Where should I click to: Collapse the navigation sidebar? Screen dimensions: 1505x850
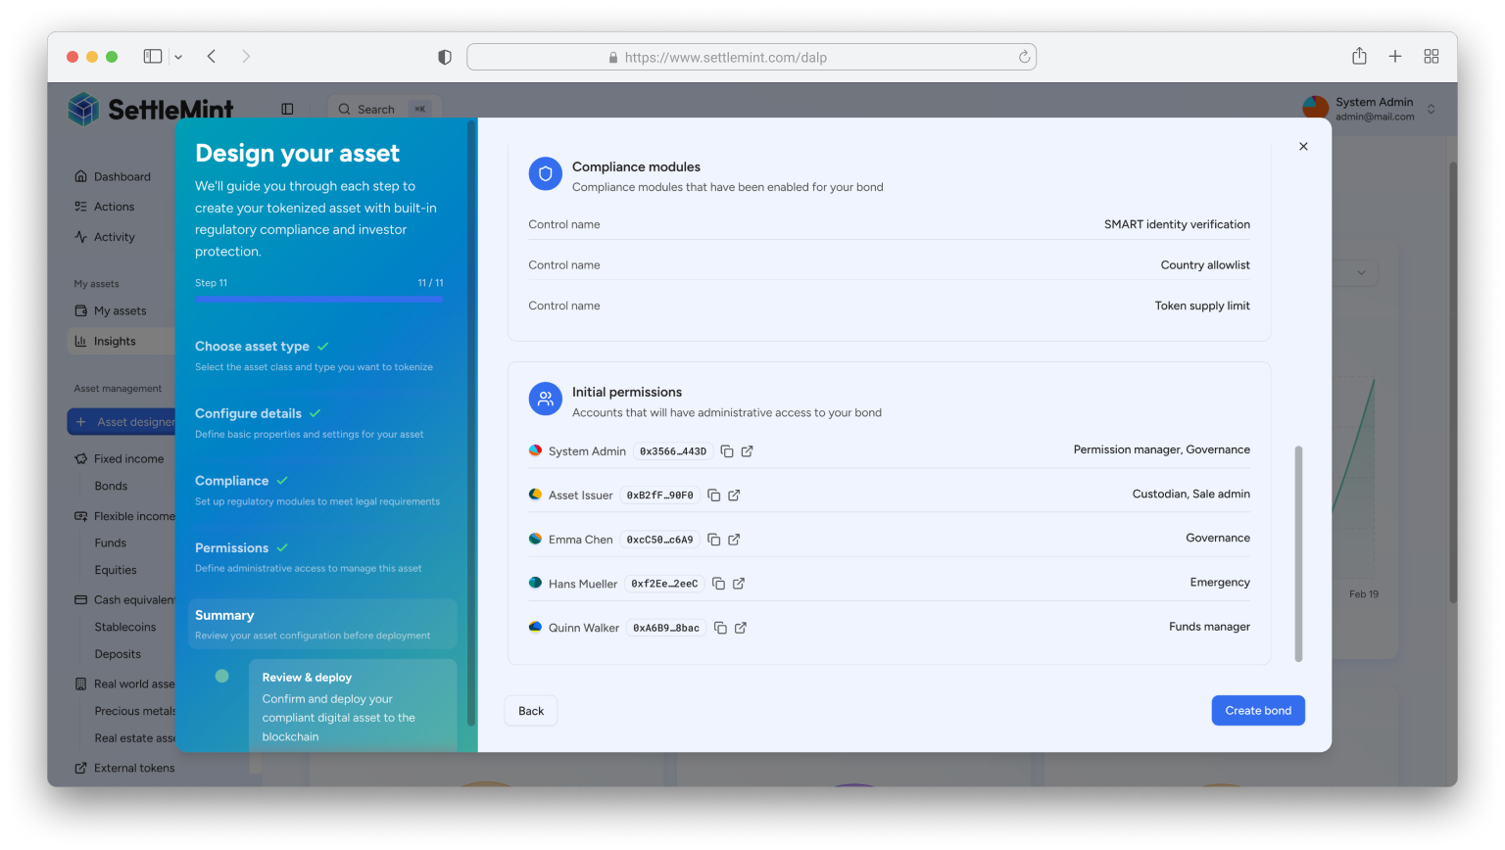[287, 109]
